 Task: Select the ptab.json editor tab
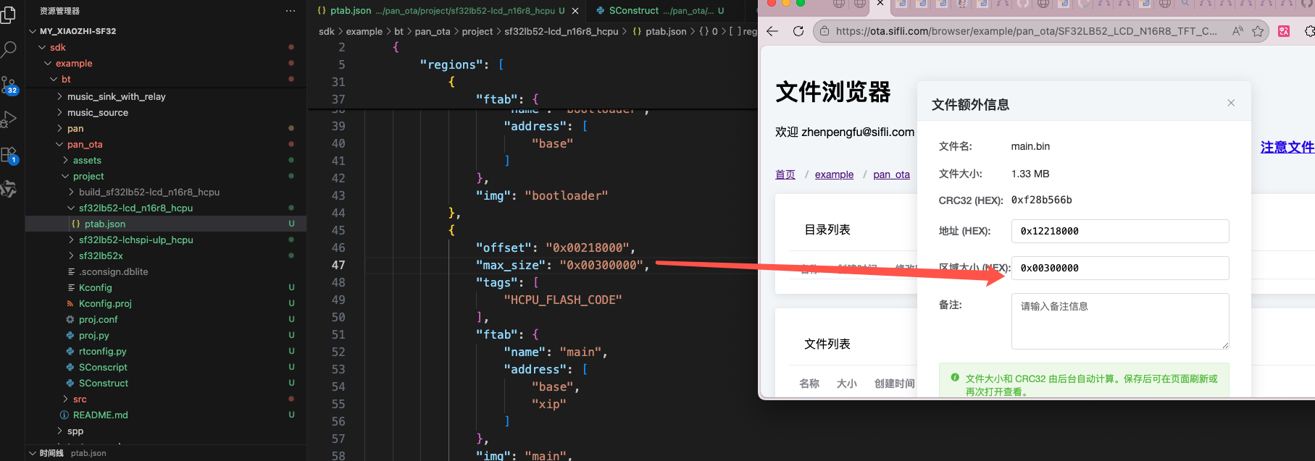pyautogui.click(x=351, y=11)
